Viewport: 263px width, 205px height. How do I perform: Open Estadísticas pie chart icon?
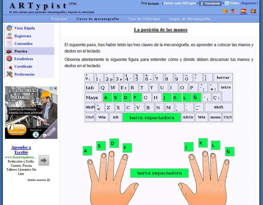click(9, 59)
